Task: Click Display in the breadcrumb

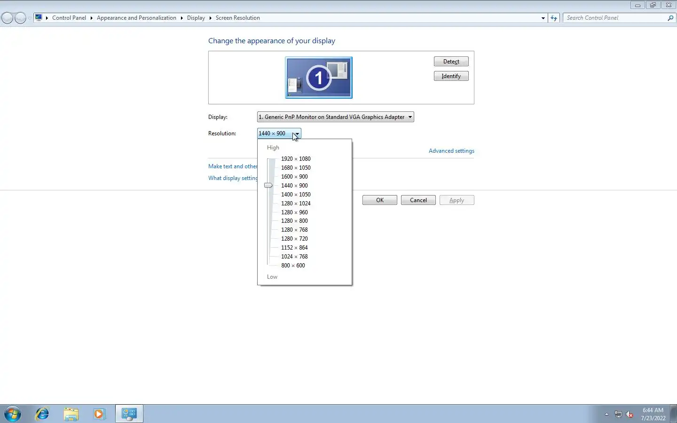Action: (196, 18)
